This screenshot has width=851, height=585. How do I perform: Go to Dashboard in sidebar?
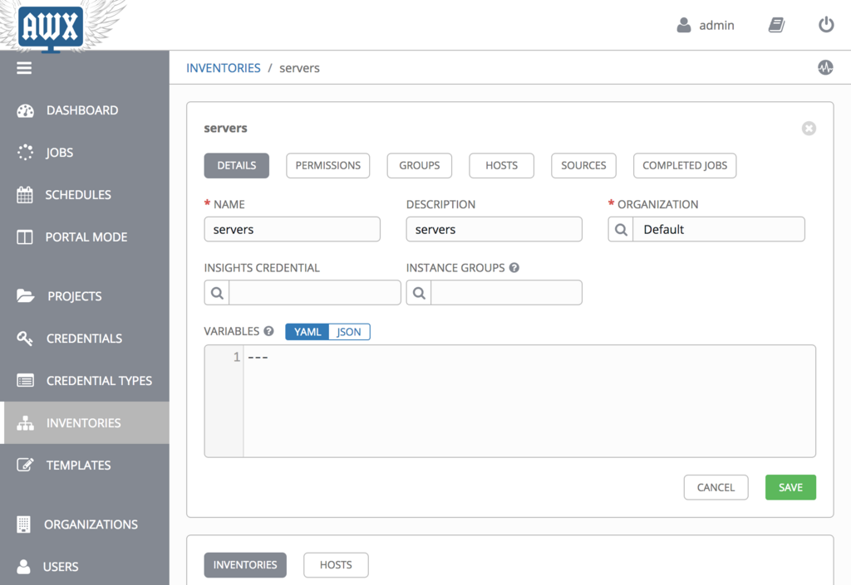(85, 110)
